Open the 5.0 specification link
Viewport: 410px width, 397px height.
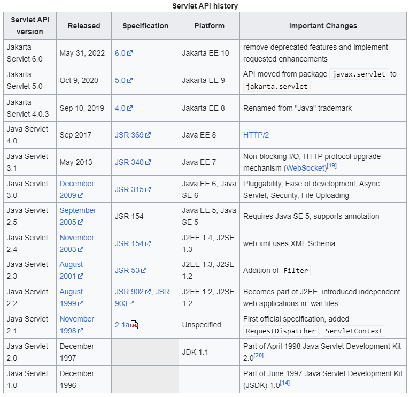click(123, 80)
